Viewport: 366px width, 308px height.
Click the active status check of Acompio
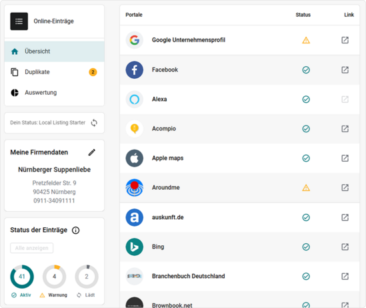(306, 129)
